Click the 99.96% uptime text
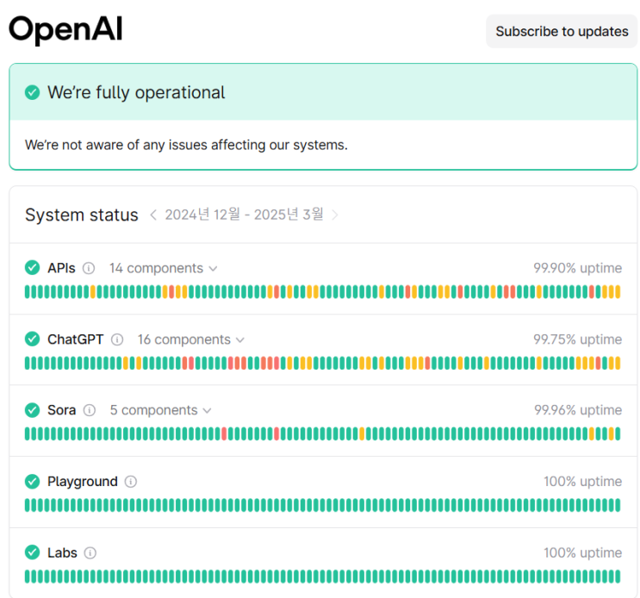 click(x=578, y=410)
